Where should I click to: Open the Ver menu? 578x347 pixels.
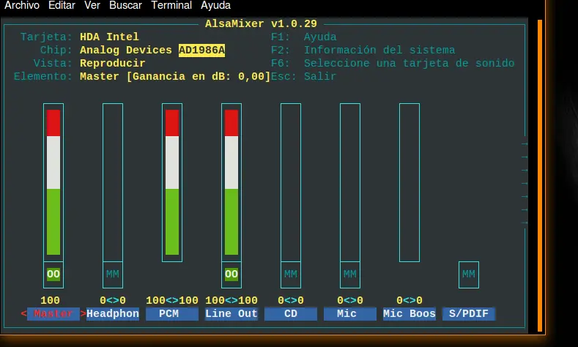[x=92, y=6]
